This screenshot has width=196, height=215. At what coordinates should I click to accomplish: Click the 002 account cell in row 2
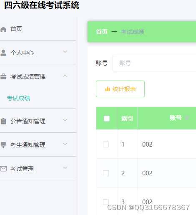click(147, 173)
